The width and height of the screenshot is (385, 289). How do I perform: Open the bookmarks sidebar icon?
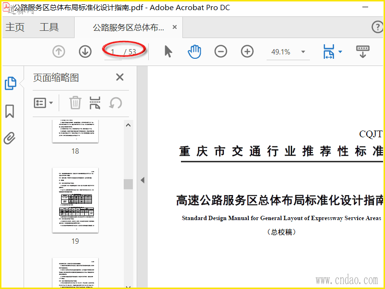click(10, 111)
